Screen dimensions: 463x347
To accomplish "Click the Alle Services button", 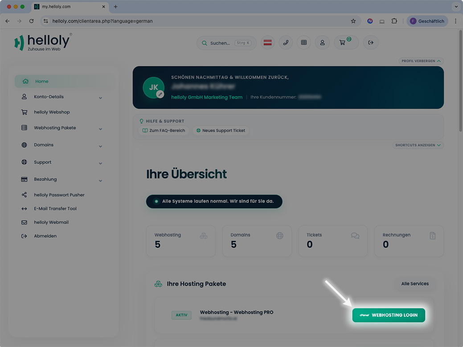I will tap(415, 284).
